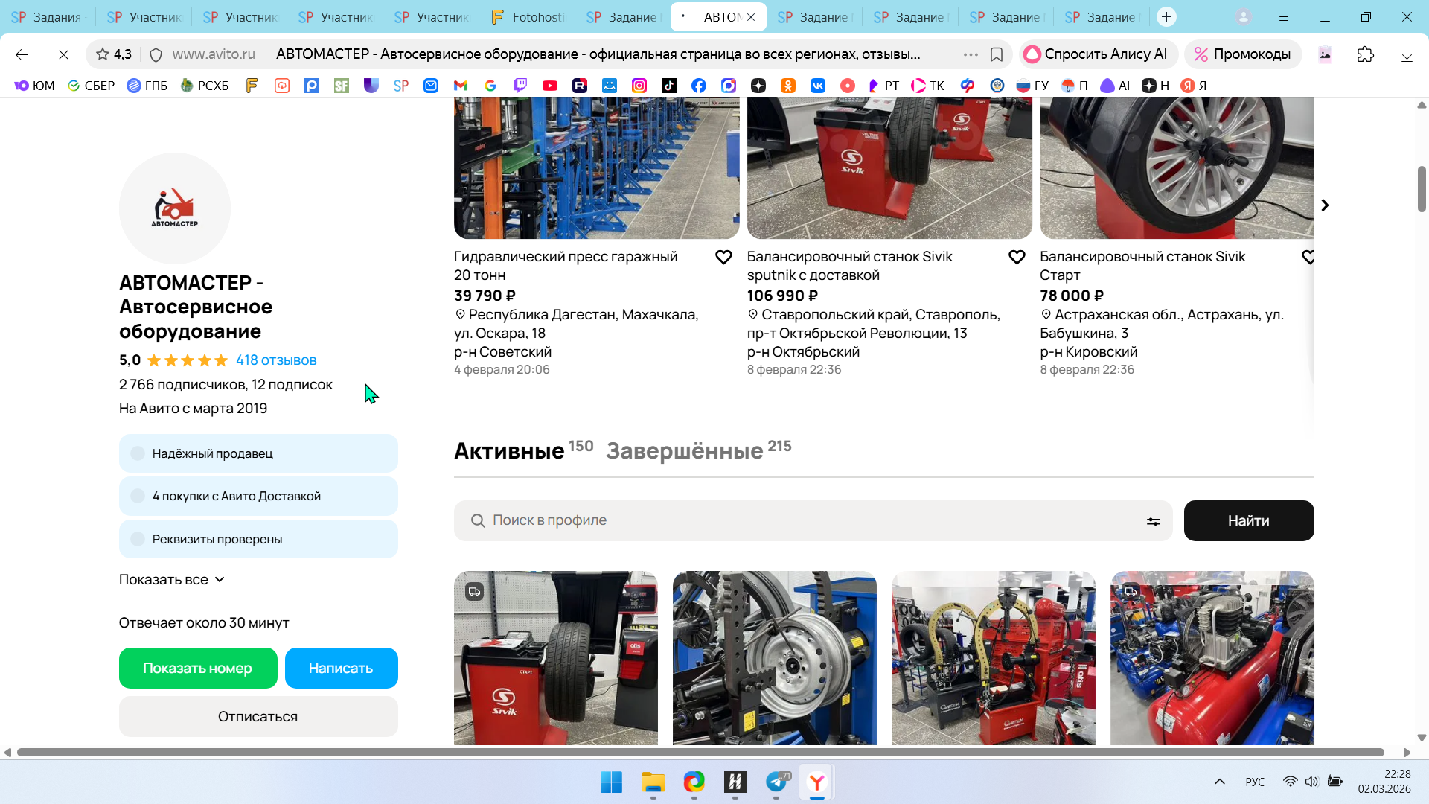The height and width of the screenshot is (804, 1429).
Task: Select the Fotohosting browser tab
Action: point(528,16)
